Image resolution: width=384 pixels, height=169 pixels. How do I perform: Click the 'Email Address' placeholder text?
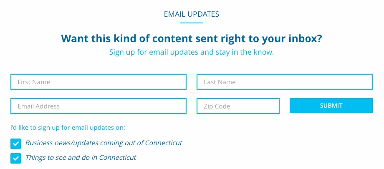coord(38,106)
